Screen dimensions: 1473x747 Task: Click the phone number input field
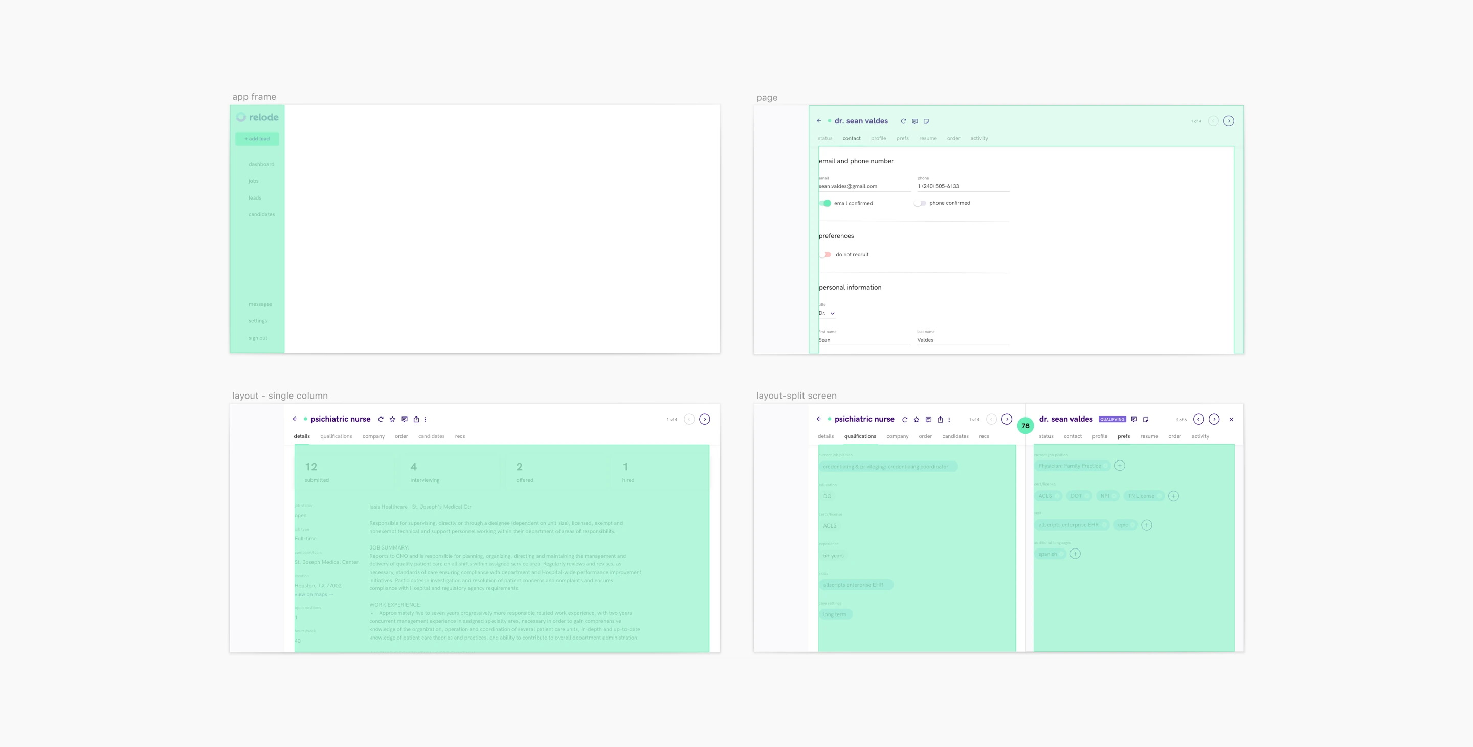963,186
